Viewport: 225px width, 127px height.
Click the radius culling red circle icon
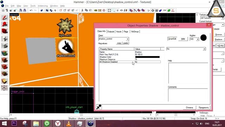coord(104,10)
